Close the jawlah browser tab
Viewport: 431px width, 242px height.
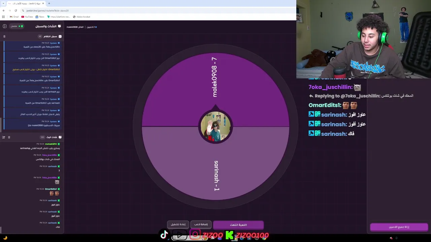coord(43,3)
